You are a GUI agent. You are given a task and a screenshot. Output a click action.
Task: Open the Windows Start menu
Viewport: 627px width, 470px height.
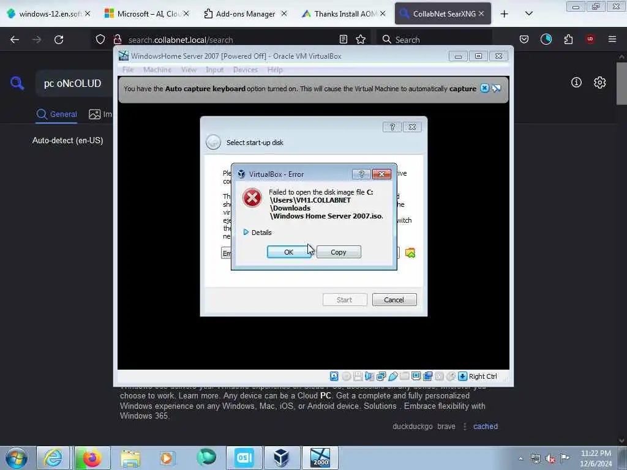click(x=17, y=458)
